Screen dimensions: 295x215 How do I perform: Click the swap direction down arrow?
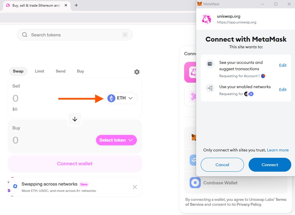point(75,119)
